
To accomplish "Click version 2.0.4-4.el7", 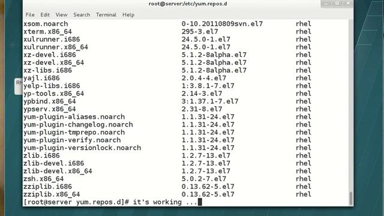I will 204,78.
